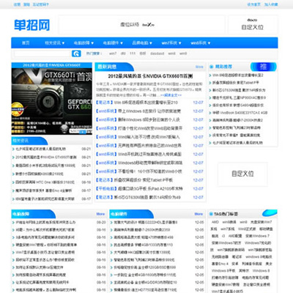Select hot search keyword 111
The width and height of the screenshot is (293, 293).
pos(133,53)
